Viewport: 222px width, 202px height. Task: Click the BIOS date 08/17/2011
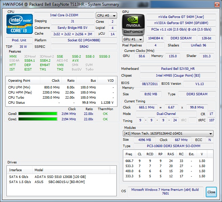pos(150,84)
